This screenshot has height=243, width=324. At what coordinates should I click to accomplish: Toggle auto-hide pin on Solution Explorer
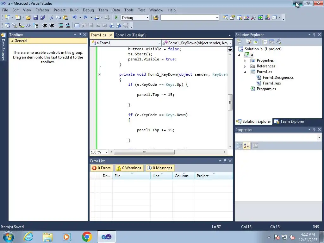point(314,34)
